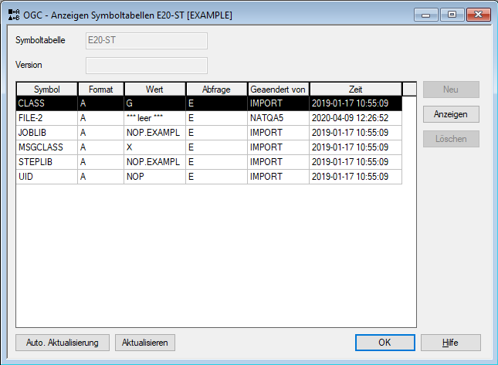Sort by the Wert column header
Screen dimensions: 498x365
(154, 90)
